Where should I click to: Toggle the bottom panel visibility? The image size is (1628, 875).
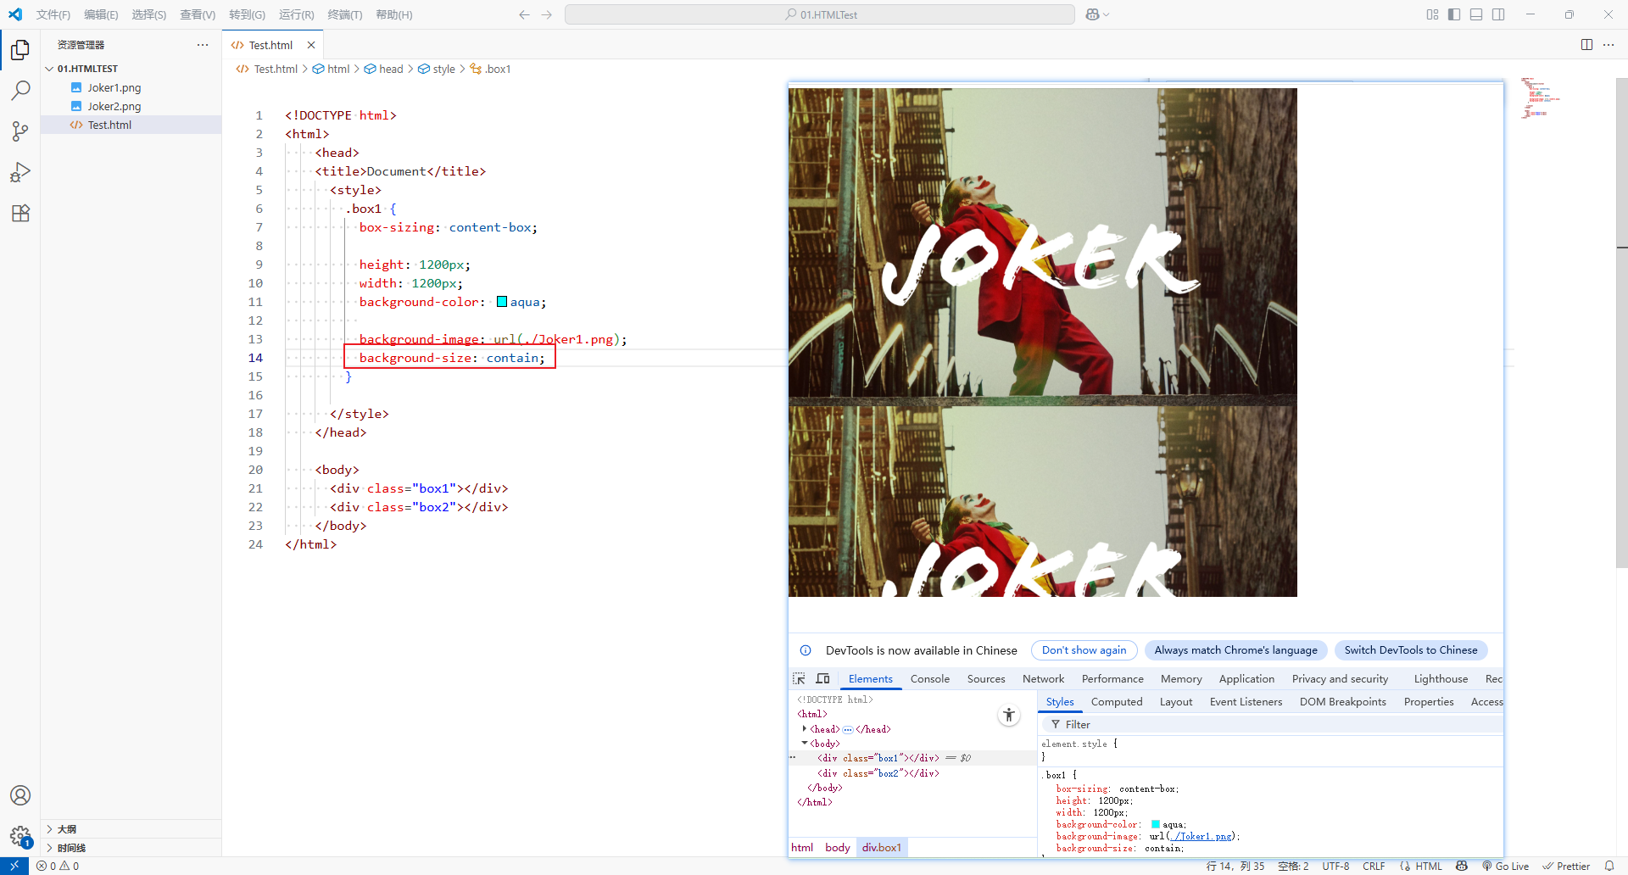(x=1476, y=14)
